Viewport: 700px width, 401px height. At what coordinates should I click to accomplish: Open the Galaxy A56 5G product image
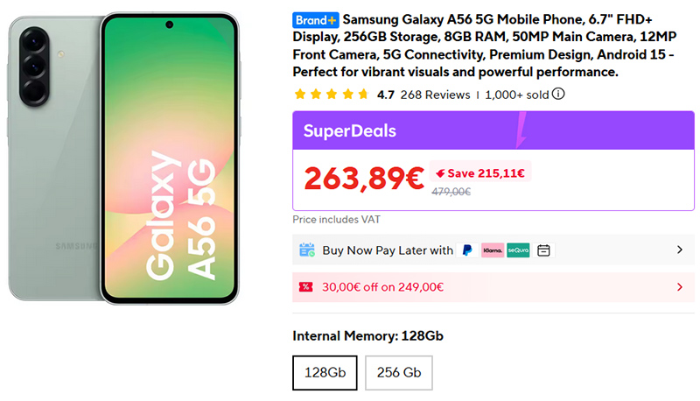(x=122, y=158)
